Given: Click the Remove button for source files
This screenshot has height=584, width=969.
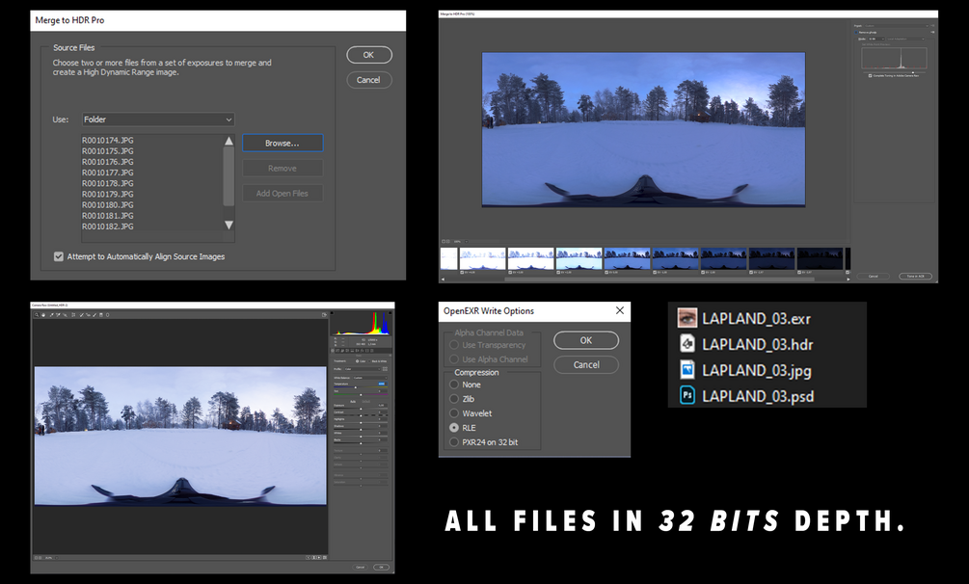Looking at the screenshot, I should point(283,168).
